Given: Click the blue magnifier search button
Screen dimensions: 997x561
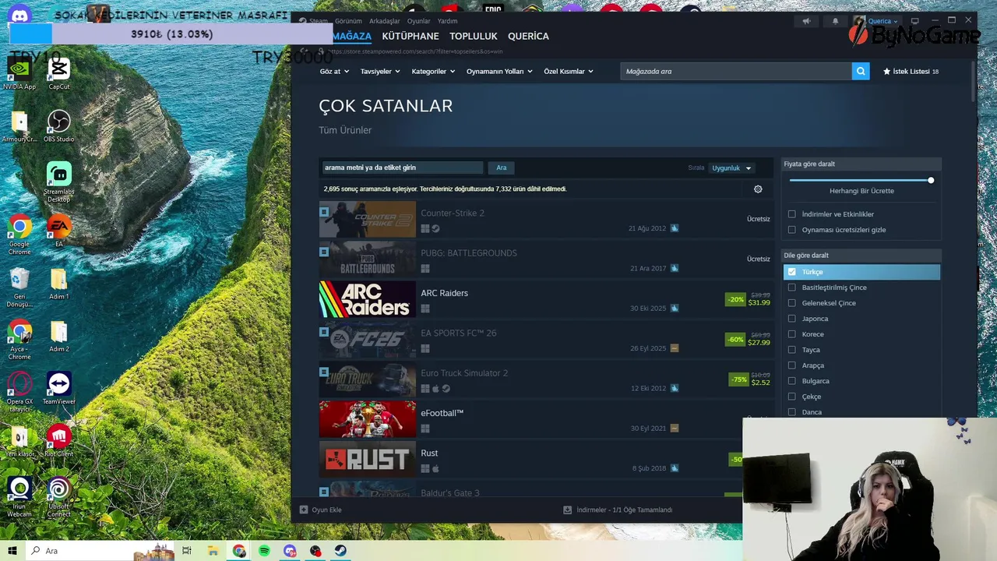Looking at the screenshot, I should coord(861,71).
